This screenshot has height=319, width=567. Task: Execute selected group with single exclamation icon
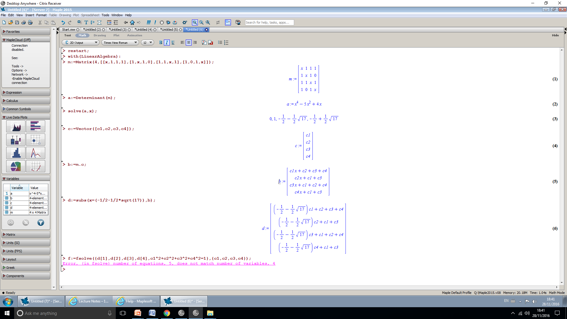click(155, 22)
